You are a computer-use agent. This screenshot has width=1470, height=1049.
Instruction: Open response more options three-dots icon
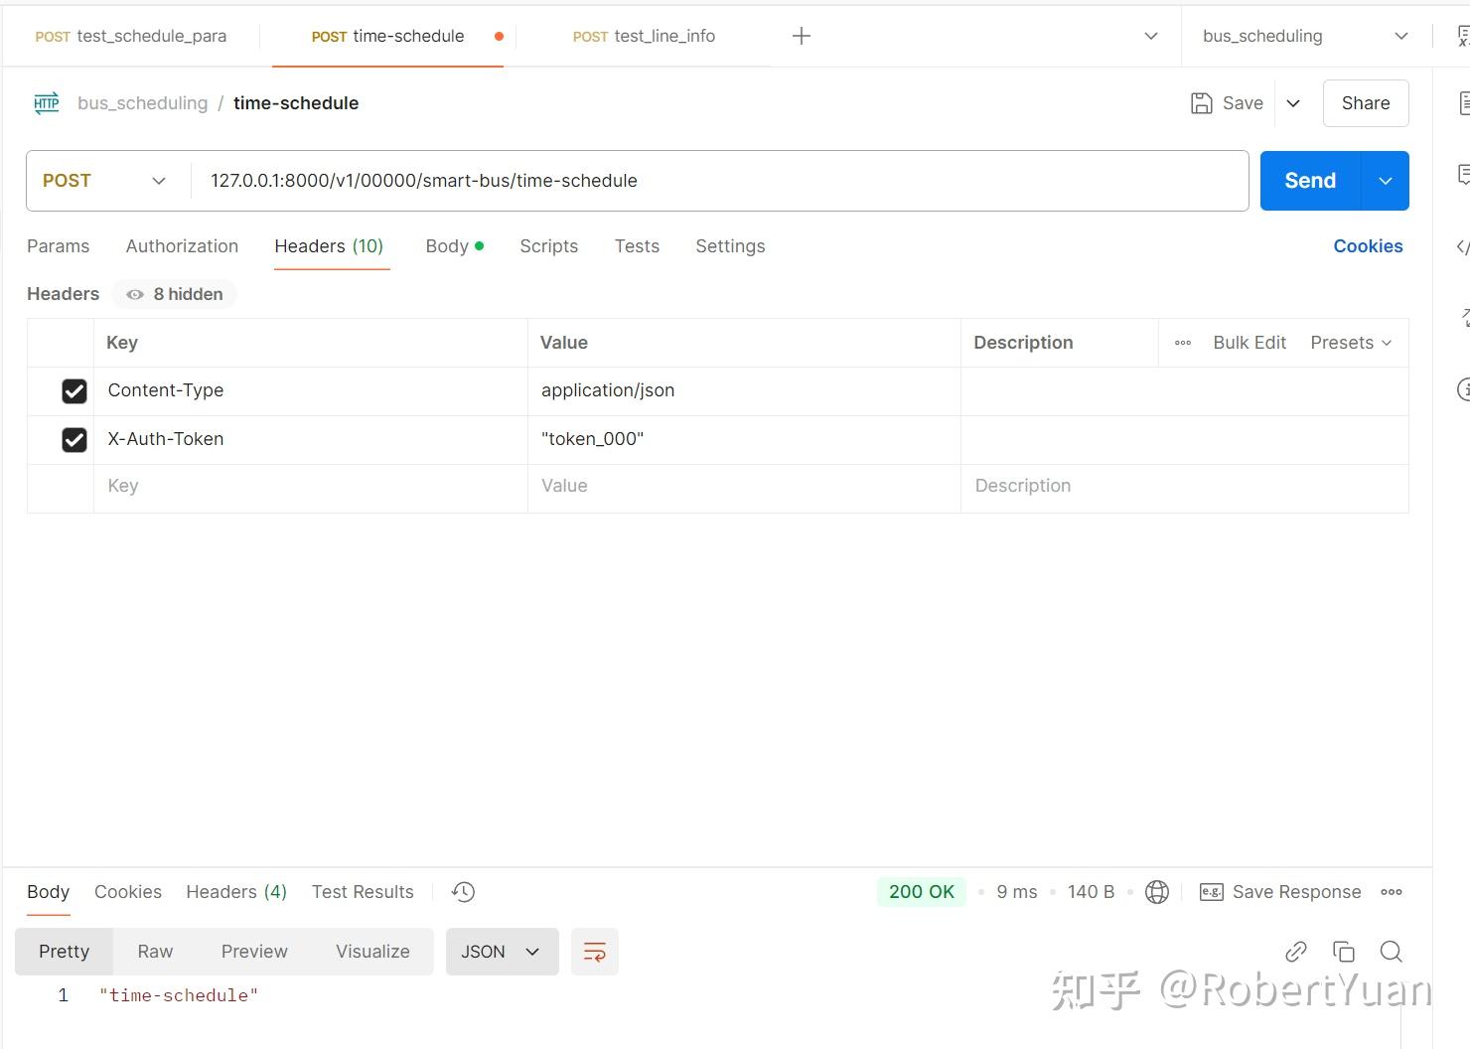coord(1392,892)
